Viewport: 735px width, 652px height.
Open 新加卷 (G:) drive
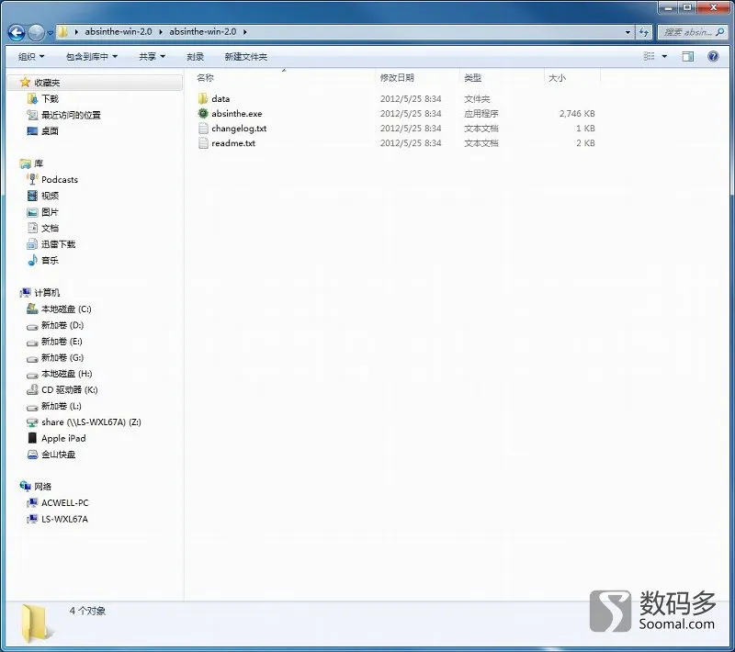pyautogui.click(x=62, y=358)
